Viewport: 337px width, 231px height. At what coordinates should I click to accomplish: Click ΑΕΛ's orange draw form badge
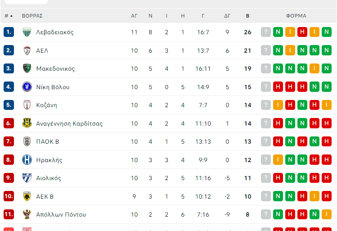pyautogui.click(x=290, y=50)
